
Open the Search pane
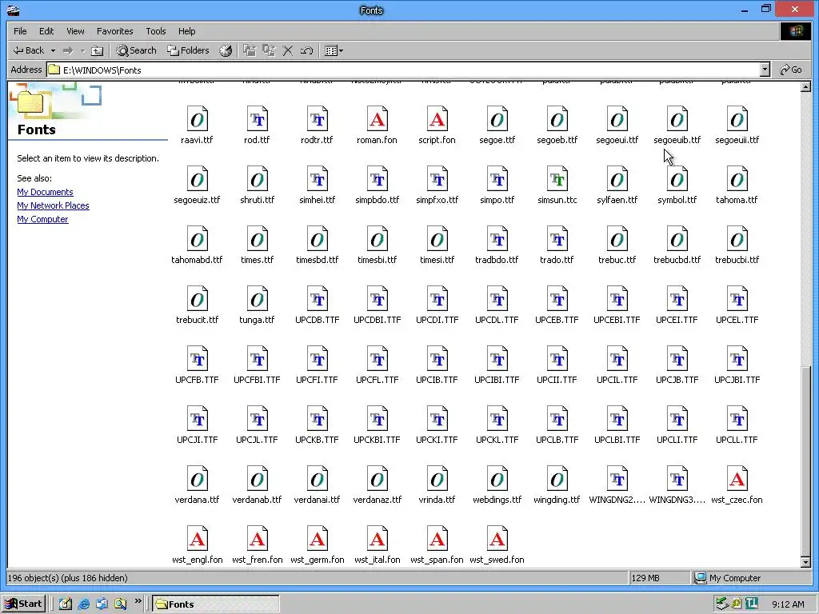(x=136, y=50)
